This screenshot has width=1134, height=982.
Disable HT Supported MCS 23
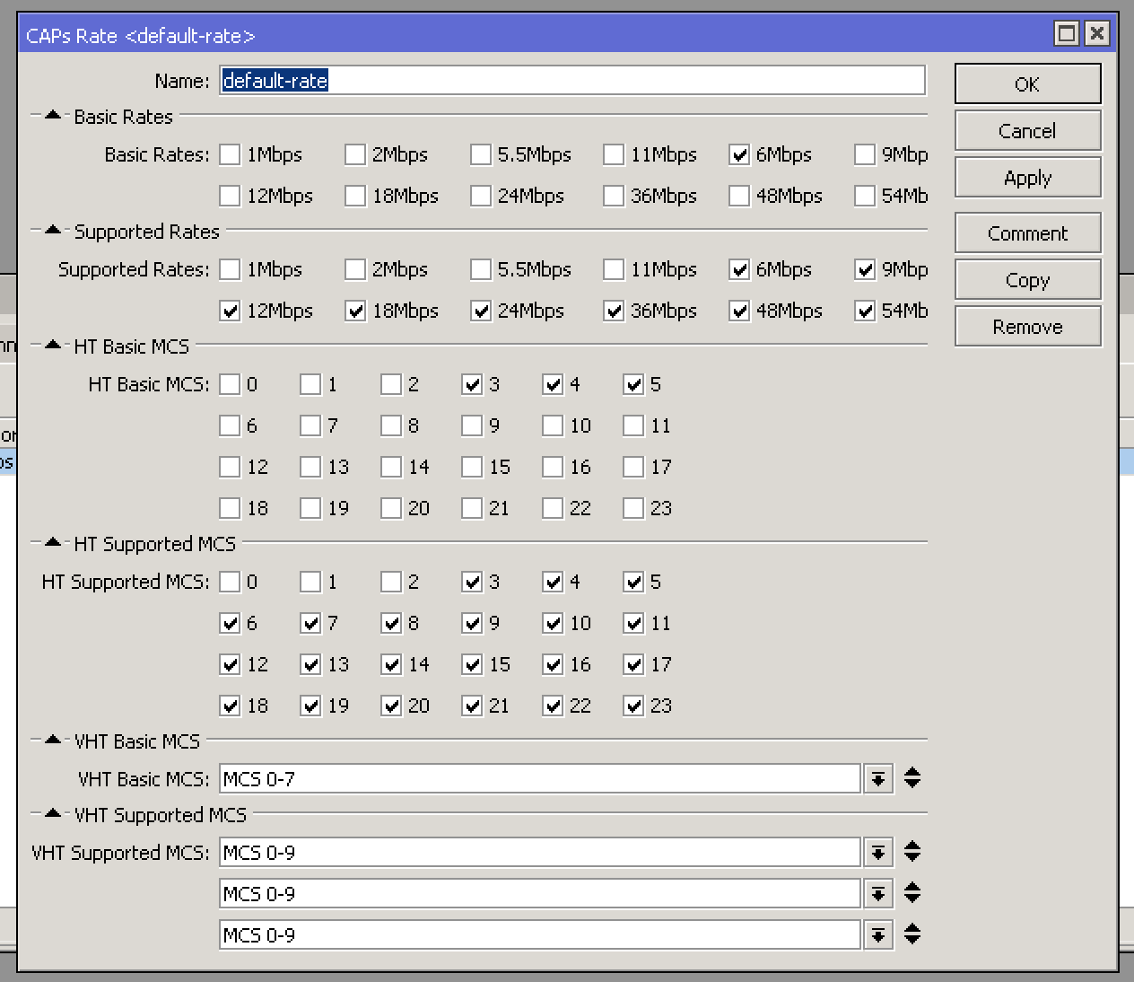[633, 706]
